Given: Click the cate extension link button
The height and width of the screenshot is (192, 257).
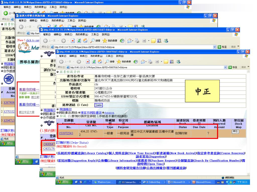Looking at the screenshot, I should pos(99,105).
